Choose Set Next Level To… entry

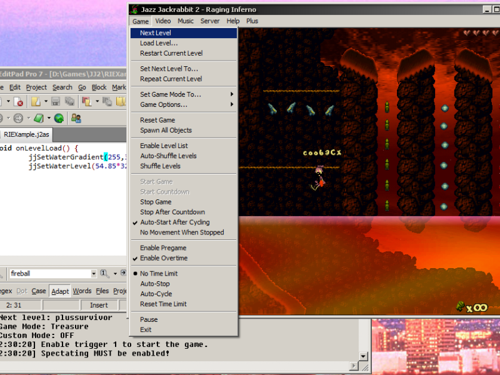point(183,69)
